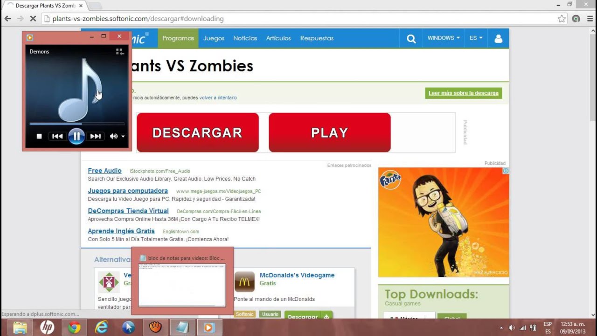Viewport: 597px width, 336px height.
Task: Click the taskbar clock and date
Action: point(572,328)
